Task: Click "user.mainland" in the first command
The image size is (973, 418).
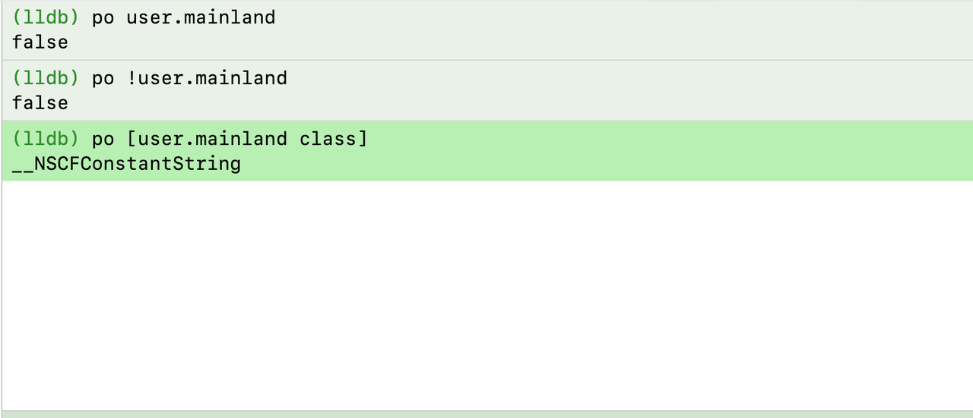Action: point(201,17)
